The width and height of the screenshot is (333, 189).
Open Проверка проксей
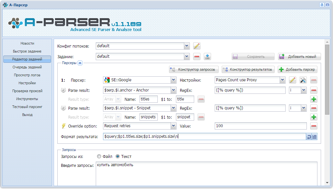click(x=27, y=91)
